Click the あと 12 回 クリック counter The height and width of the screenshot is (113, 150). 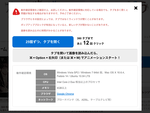90,43
